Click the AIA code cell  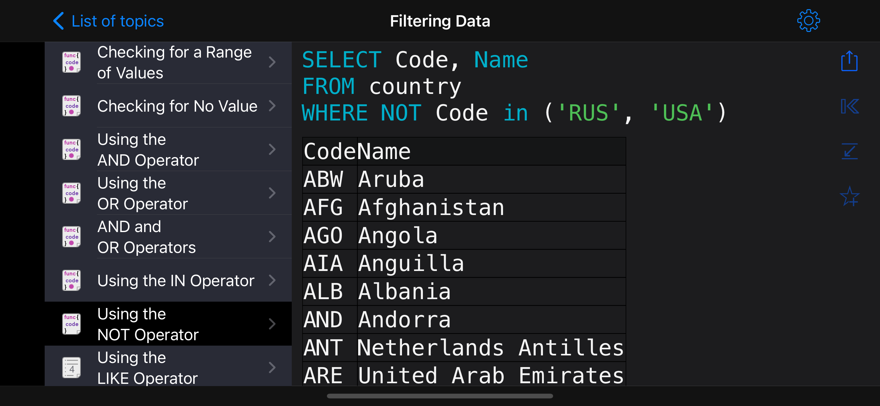pos(330,263)
